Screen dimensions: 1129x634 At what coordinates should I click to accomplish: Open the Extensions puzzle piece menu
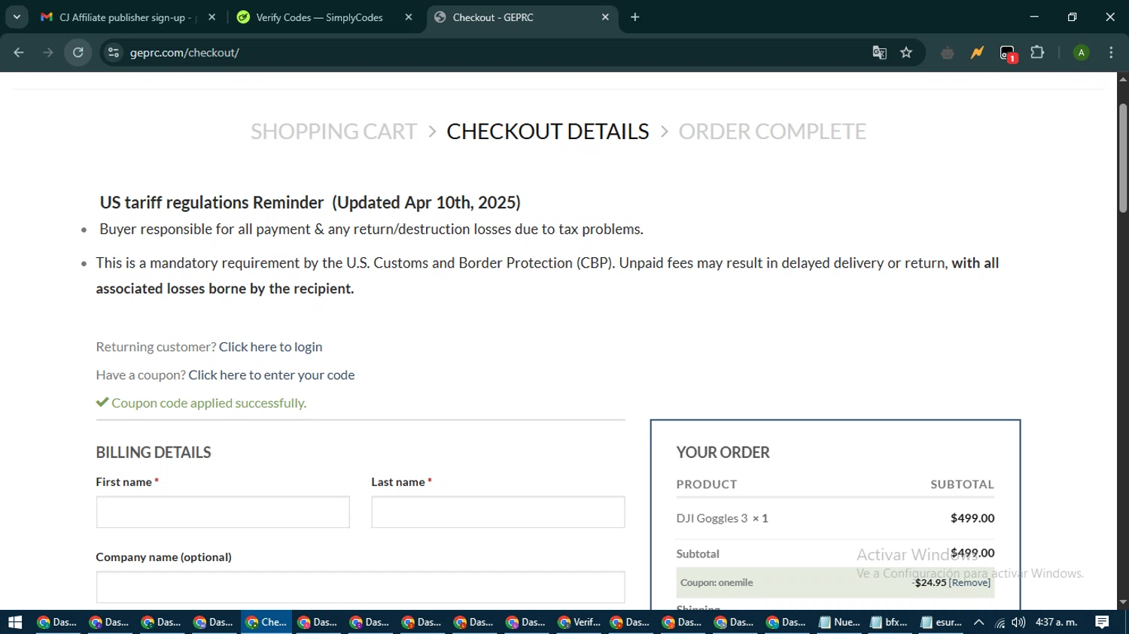[1038, 53]
